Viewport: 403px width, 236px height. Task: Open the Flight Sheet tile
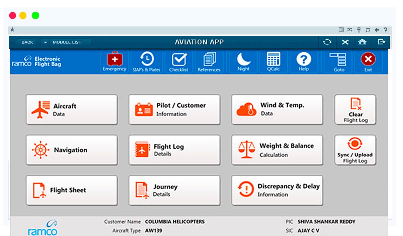[x=72, y=190]
